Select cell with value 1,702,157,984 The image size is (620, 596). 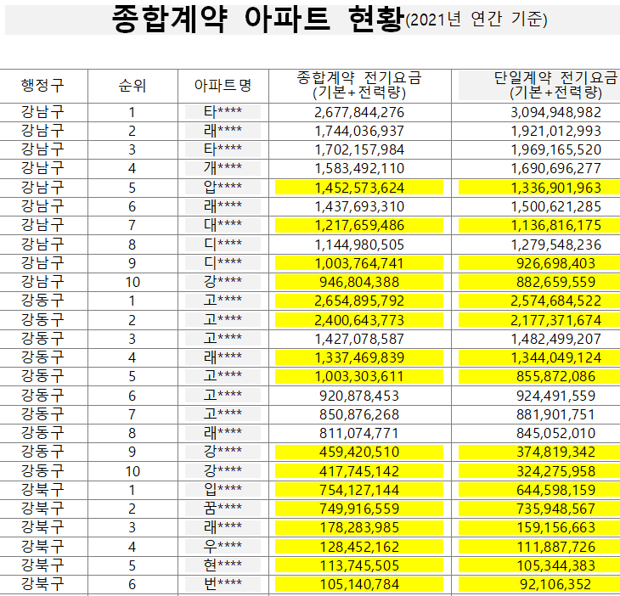[x=359, y=149]
